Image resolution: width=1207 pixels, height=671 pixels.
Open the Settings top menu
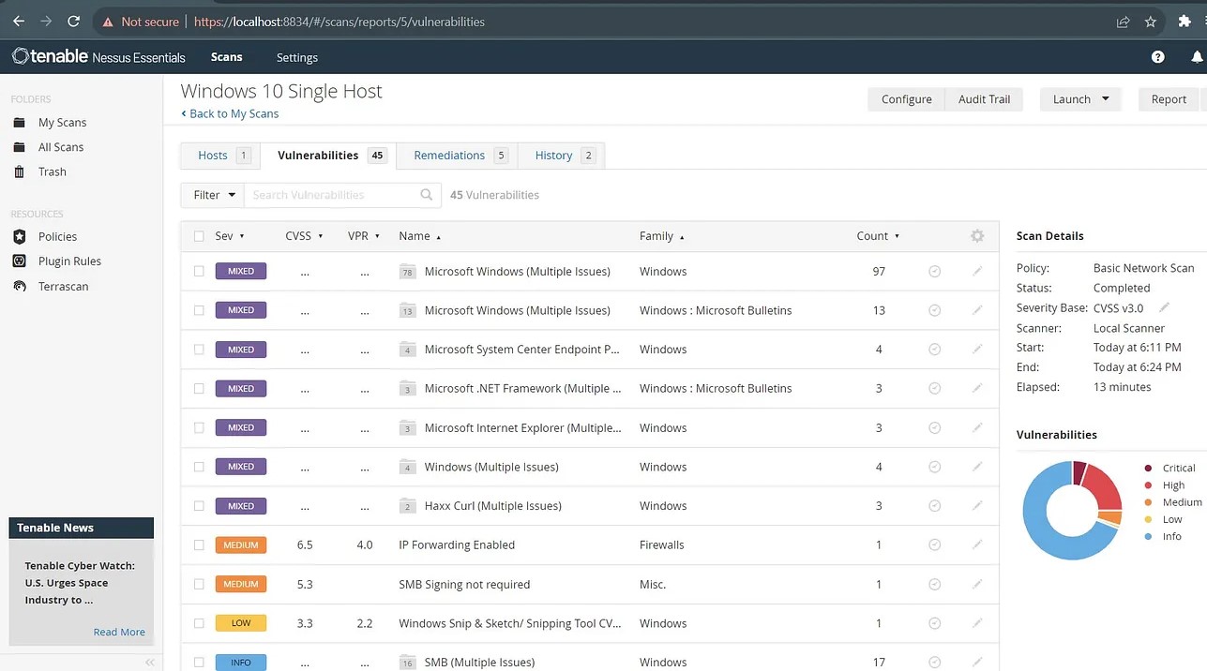click(x=297, y=57)
